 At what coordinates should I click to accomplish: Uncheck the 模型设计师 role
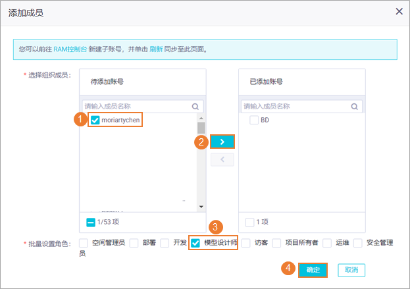(195, 243)
